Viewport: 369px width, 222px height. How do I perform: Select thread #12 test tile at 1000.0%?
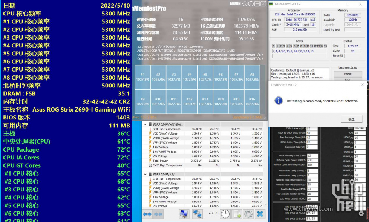point(189,101)
